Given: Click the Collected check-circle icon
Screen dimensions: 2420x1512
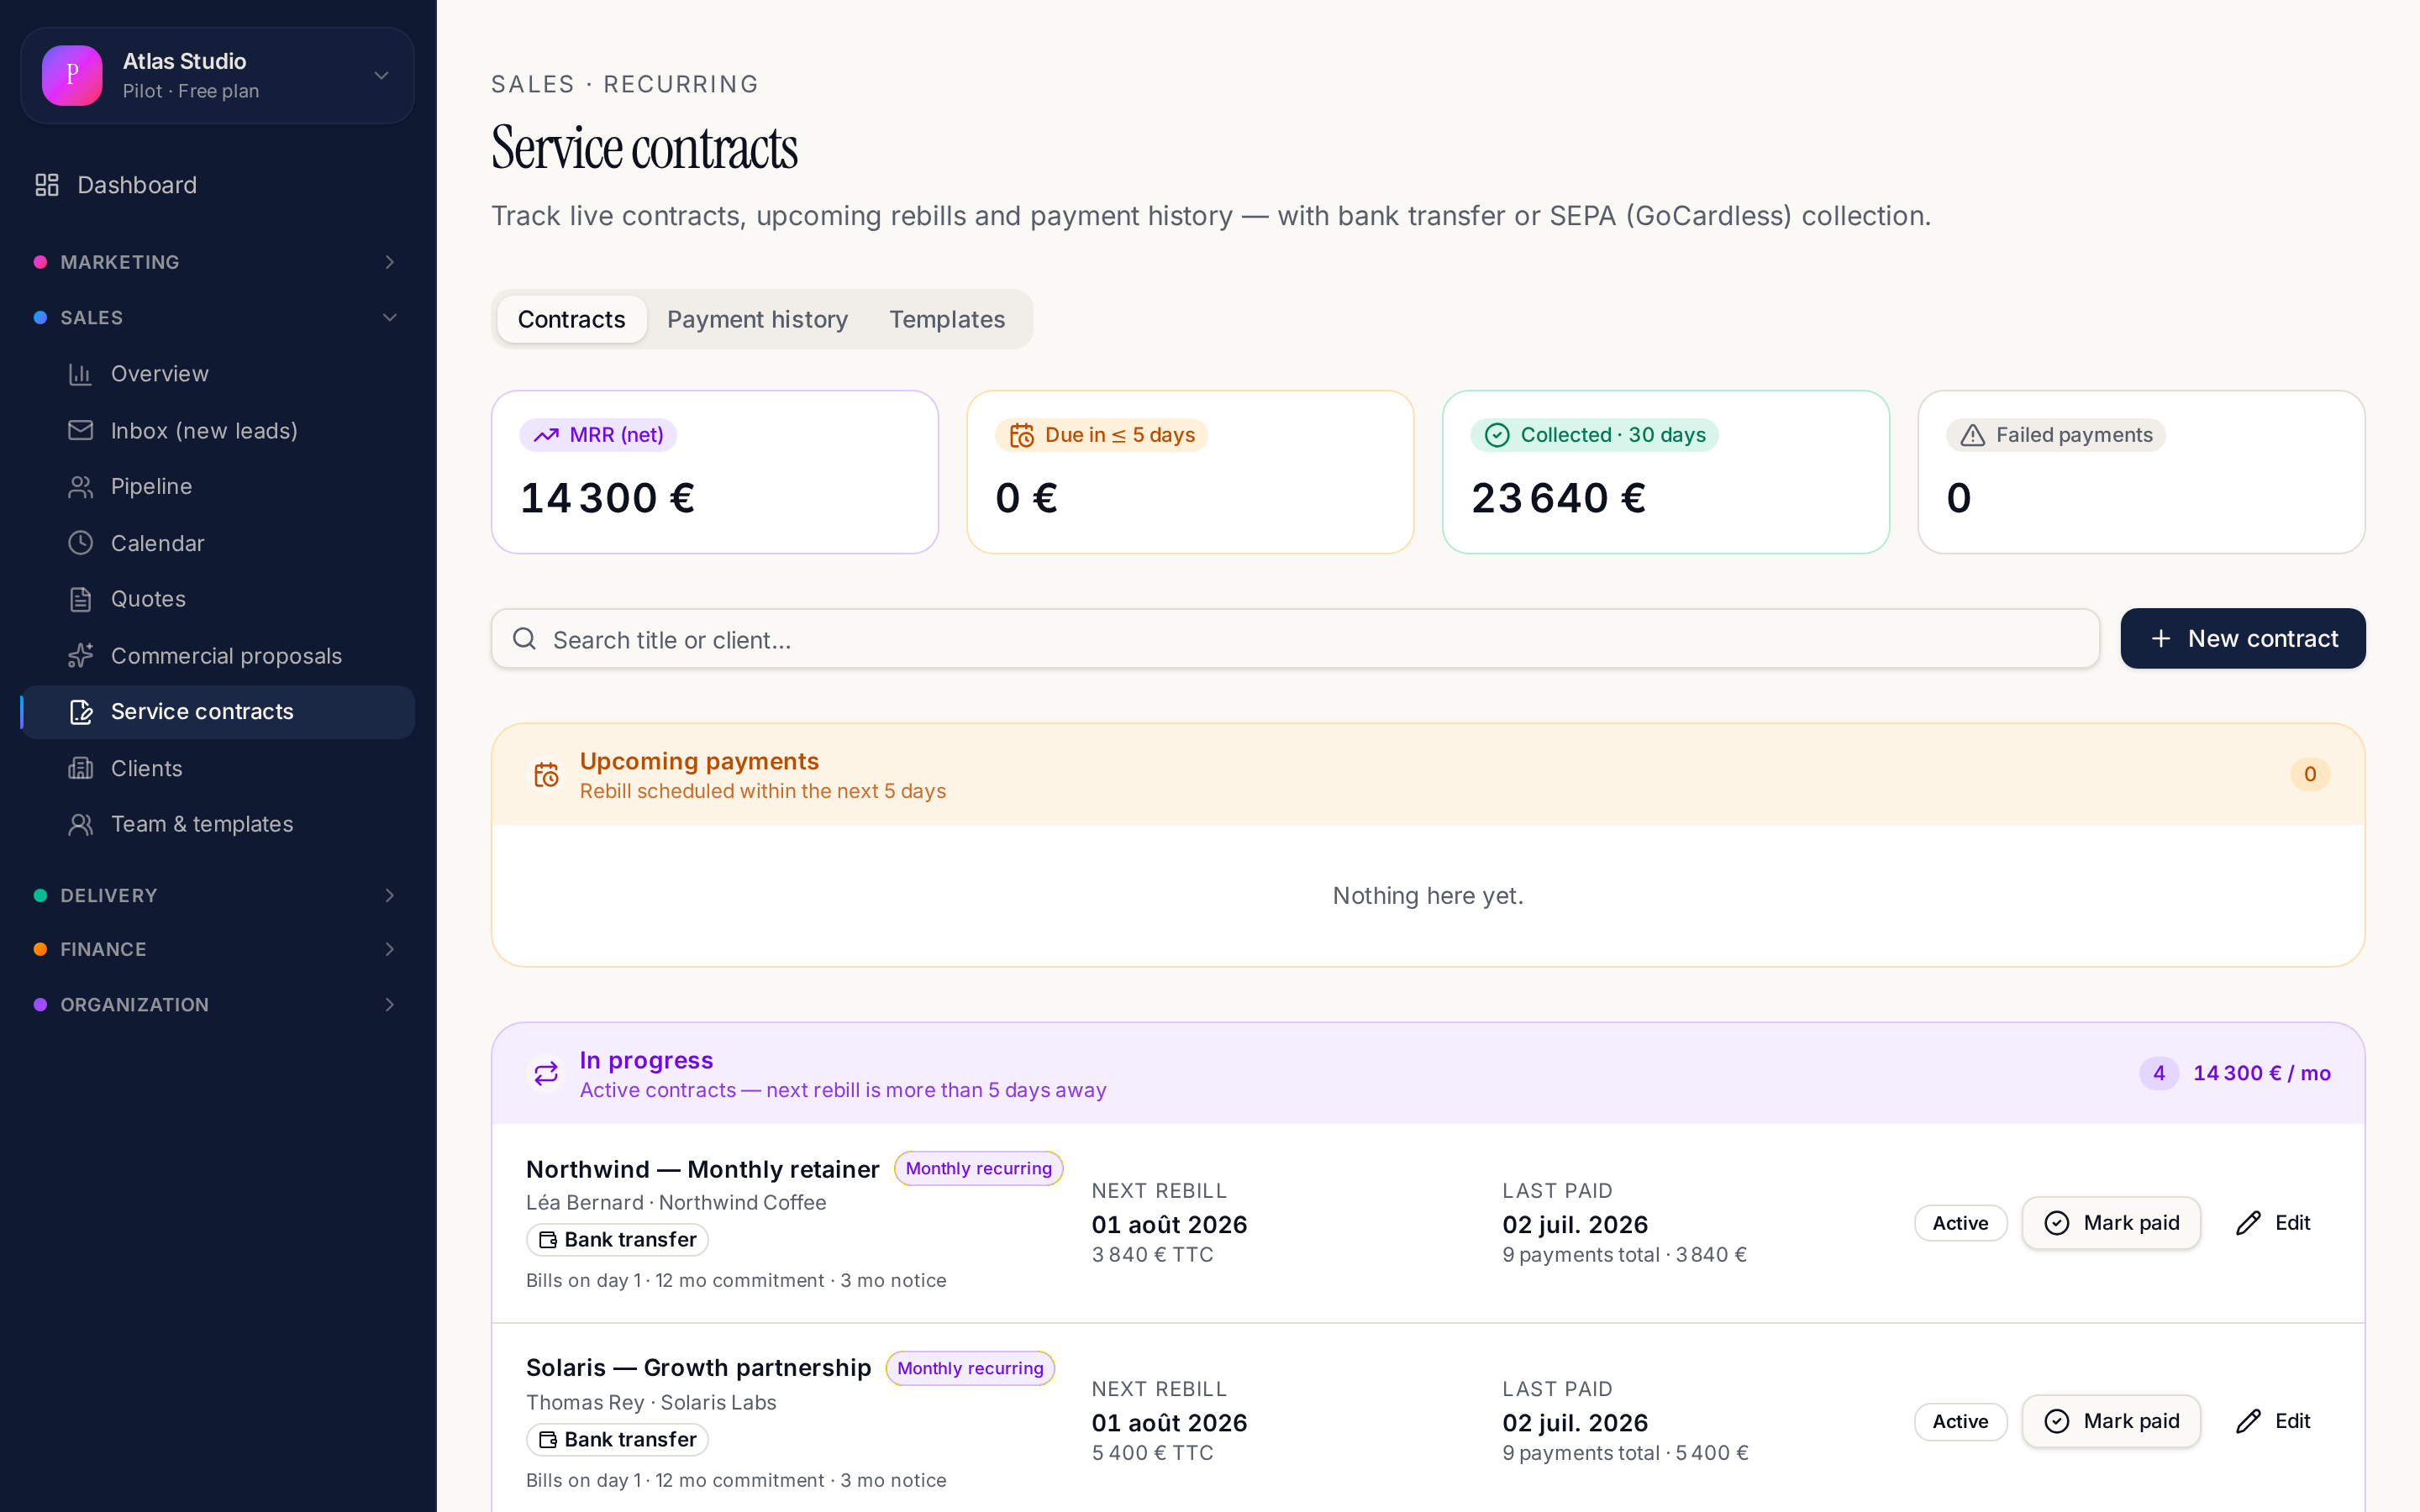Looking at the screenshot, I should [x=1497, y=435].
